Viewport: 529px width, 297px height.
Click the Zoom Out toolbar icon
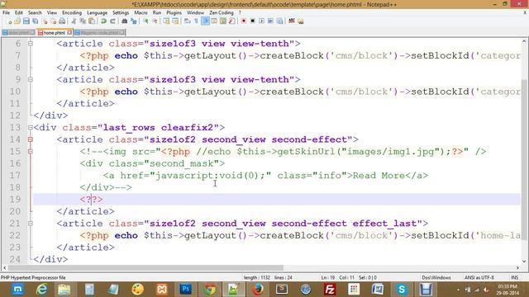[155, 21]
